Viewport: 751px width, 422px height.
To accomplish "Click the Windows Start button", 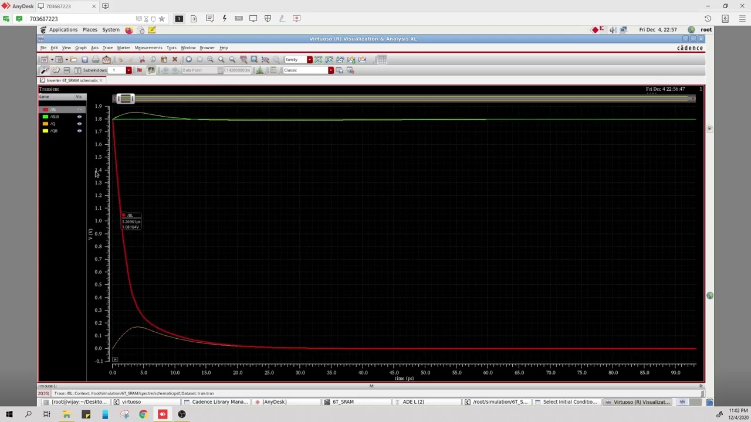I will [9, 414].
